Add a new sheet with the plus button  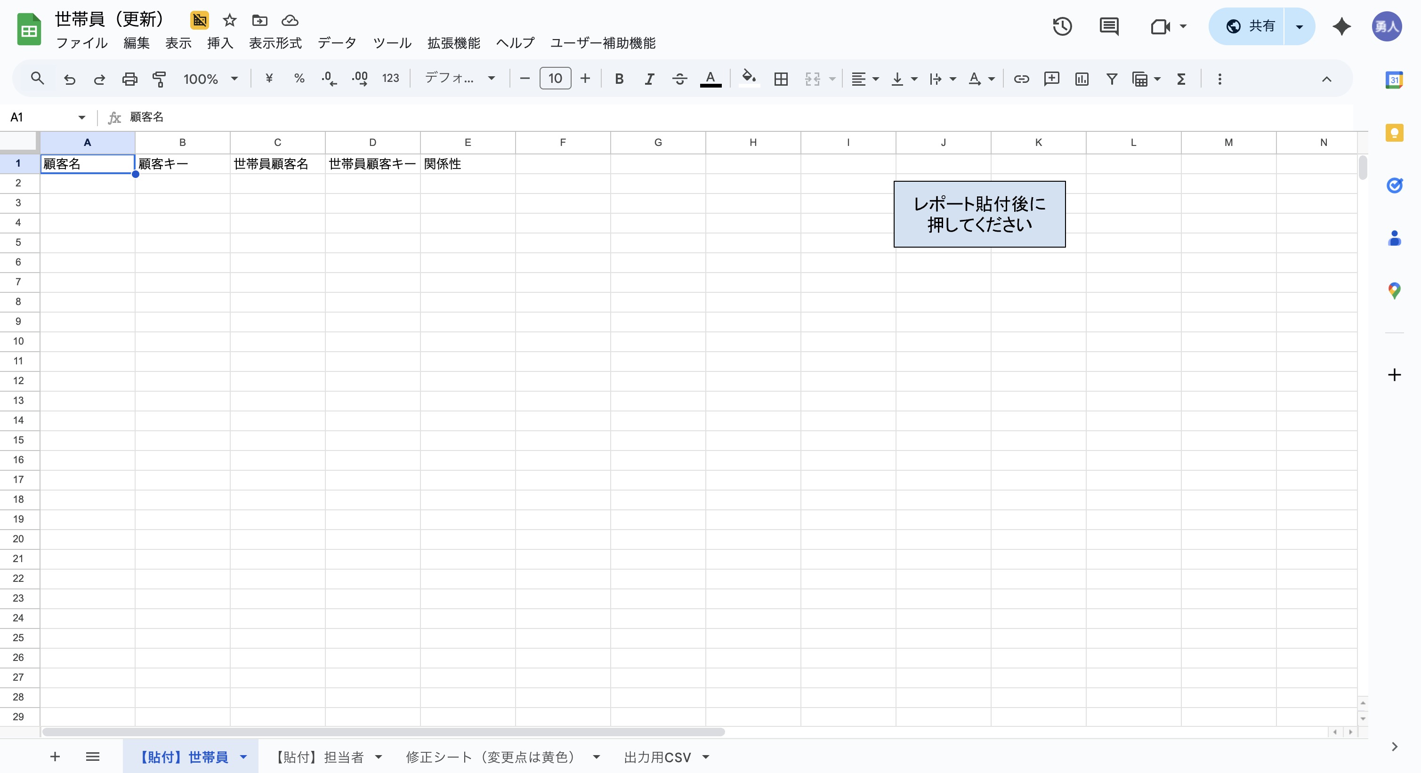(x=54, y=757)
